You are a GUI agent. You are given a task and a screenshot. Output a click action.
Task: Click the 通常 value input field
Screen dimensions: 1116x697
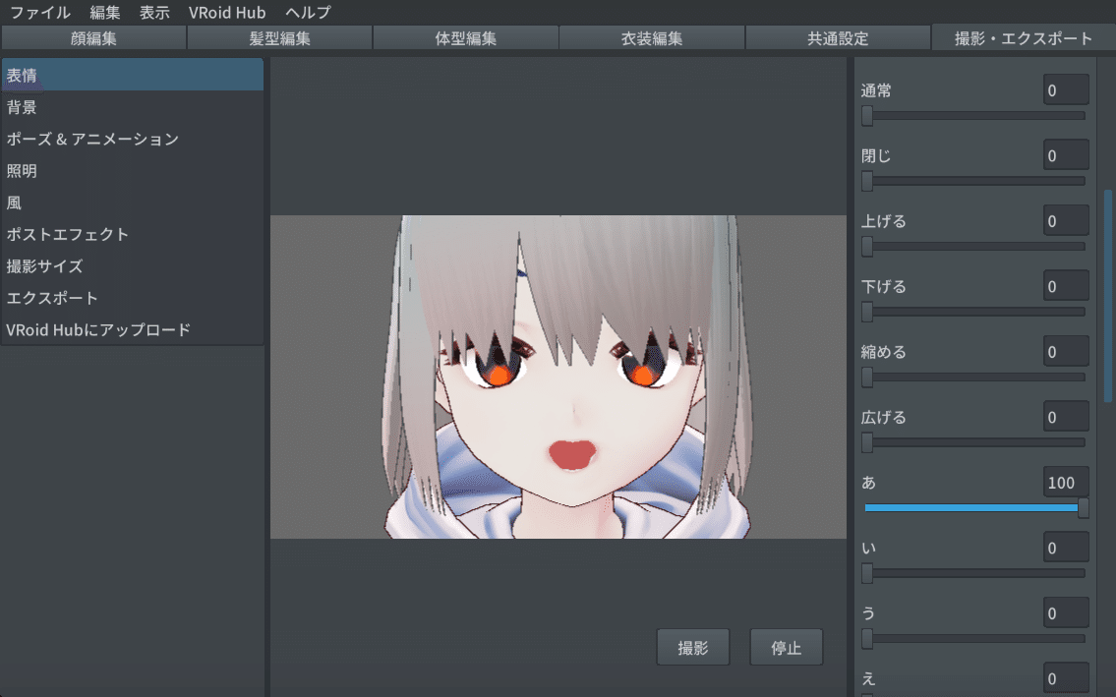coord(1066,89)
